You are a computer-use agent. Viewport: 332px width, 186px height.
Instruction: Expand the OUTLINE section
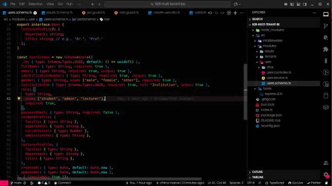284,172
